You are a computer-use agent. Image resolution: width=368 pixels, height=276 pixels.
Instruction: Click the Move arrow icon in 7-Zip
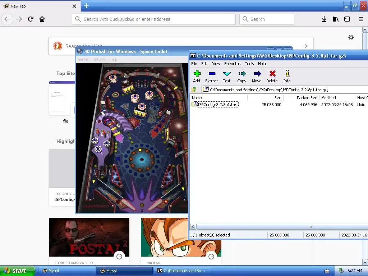pos(257,77)
